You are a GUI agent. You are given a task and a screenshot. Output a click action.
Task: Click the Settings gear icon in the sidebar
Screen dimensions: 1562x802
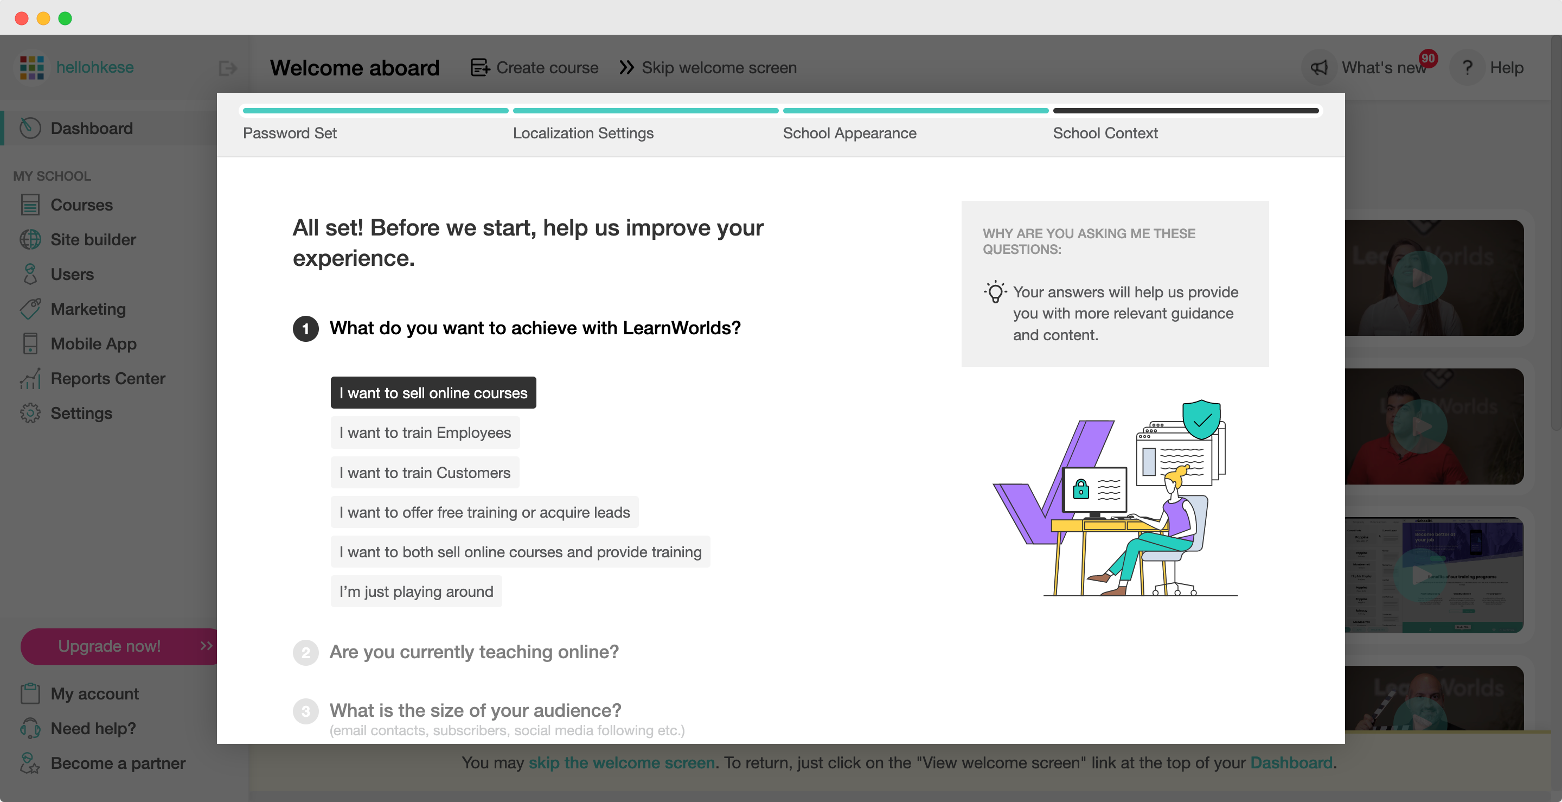coord(30,413)
